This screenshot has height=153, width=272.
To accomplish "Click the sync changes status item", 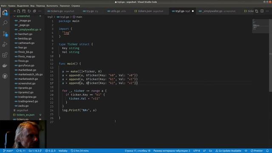I will (21, 151).
